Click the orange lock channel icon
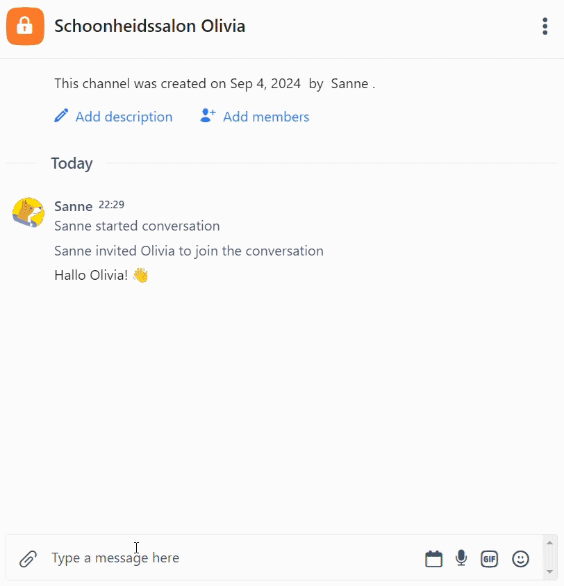 coord(26,26)
